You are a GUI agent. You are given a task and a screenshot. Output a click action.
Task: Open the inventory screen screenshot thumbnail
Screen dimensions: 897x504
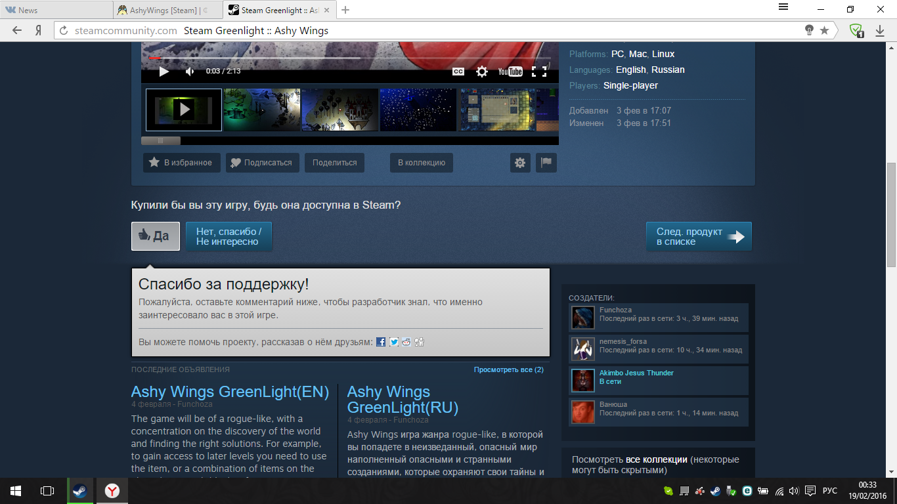coord(496,110)
